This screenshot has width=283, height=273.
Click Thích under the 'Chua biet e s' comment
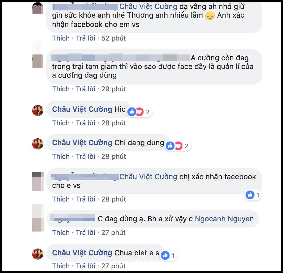coord(61,266)
